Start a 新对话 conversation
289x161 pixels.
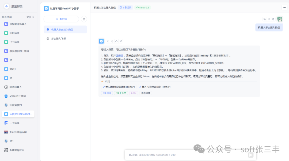click(x=61, y=19)
